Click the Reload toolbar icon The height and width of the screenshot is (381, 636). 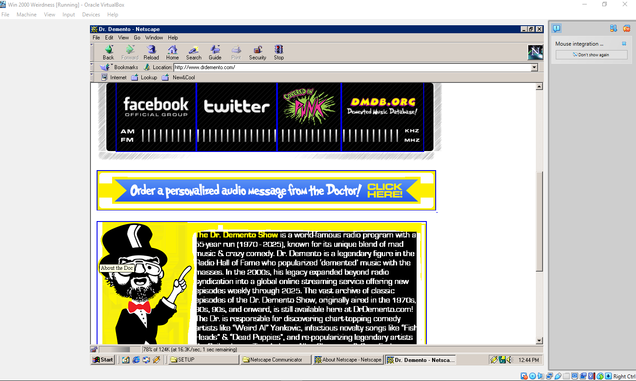(x=151, y=52)
